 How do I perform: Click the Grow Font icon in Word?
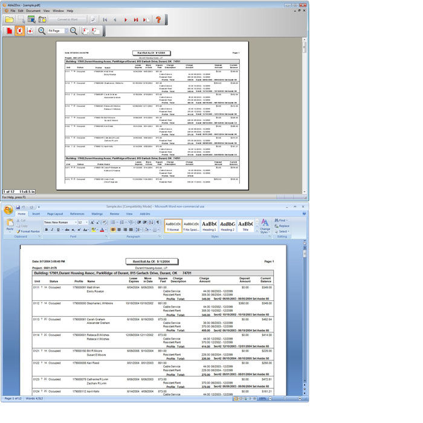(x=92, y=222)
